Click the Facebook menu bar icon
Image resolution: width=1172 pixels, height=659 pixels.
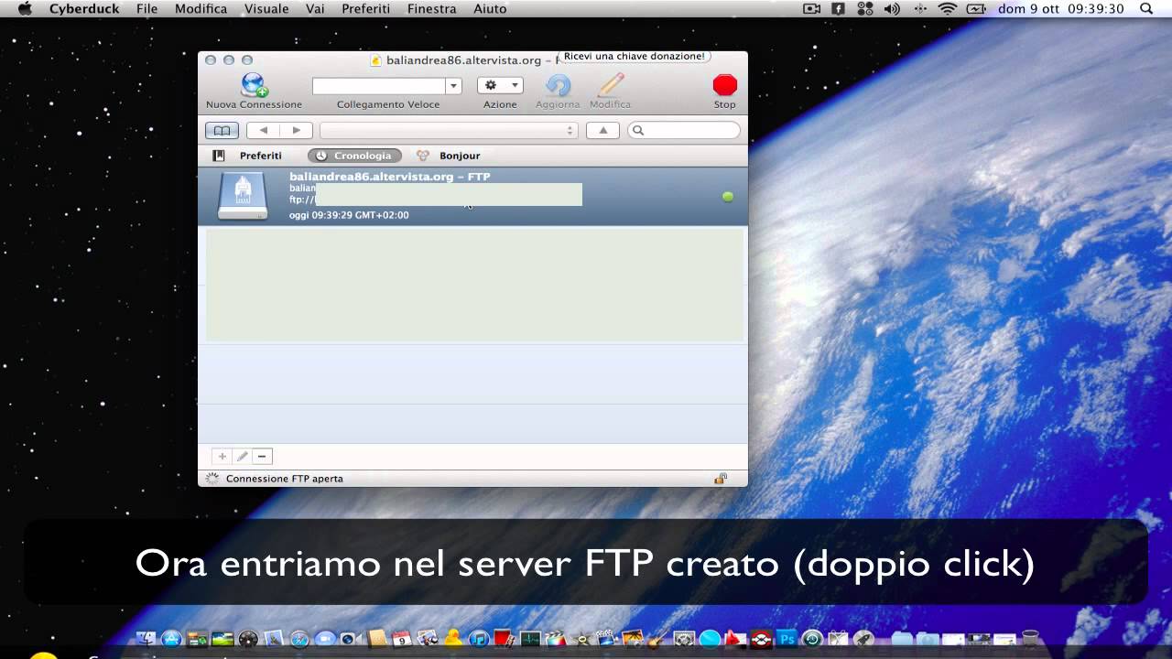click(x=838, y=8)
